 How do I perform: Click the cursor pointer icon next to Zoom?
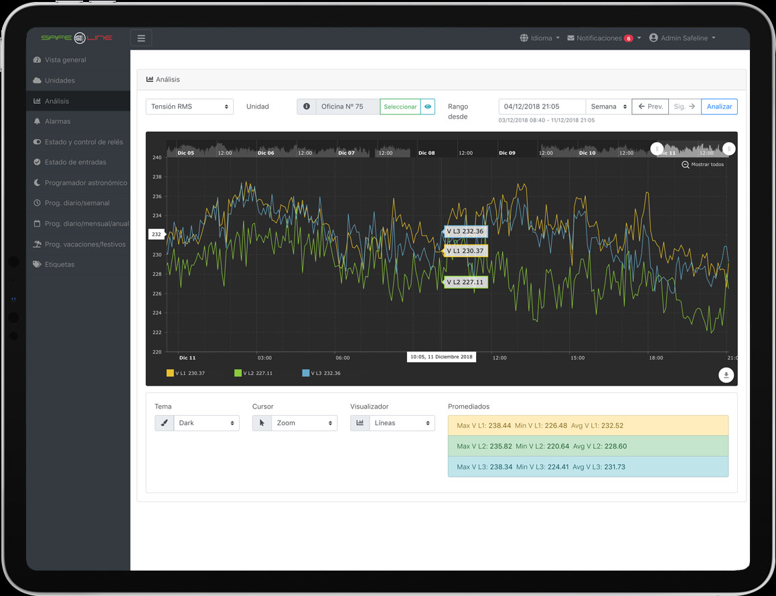[262, 423]
